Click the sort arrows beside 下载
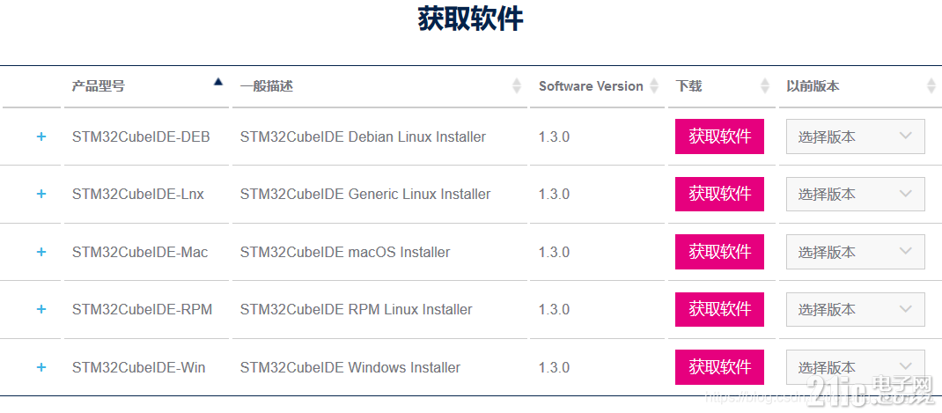 (x=765, y=86)
